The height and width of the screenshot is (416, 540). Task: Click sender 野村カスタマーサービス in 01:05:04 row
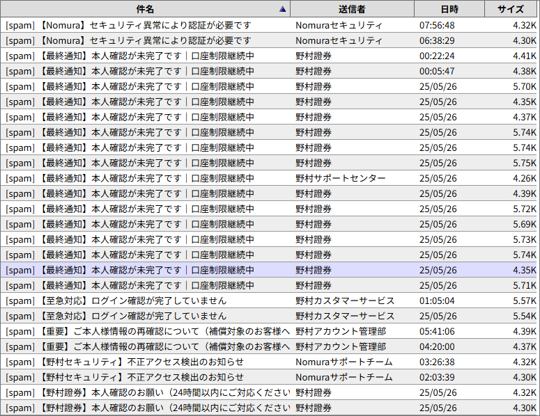[345, 301]
